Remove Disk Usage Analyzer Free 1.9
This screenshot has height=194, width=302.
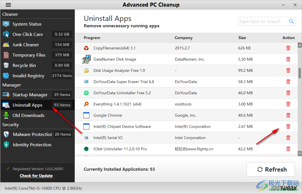288,70
